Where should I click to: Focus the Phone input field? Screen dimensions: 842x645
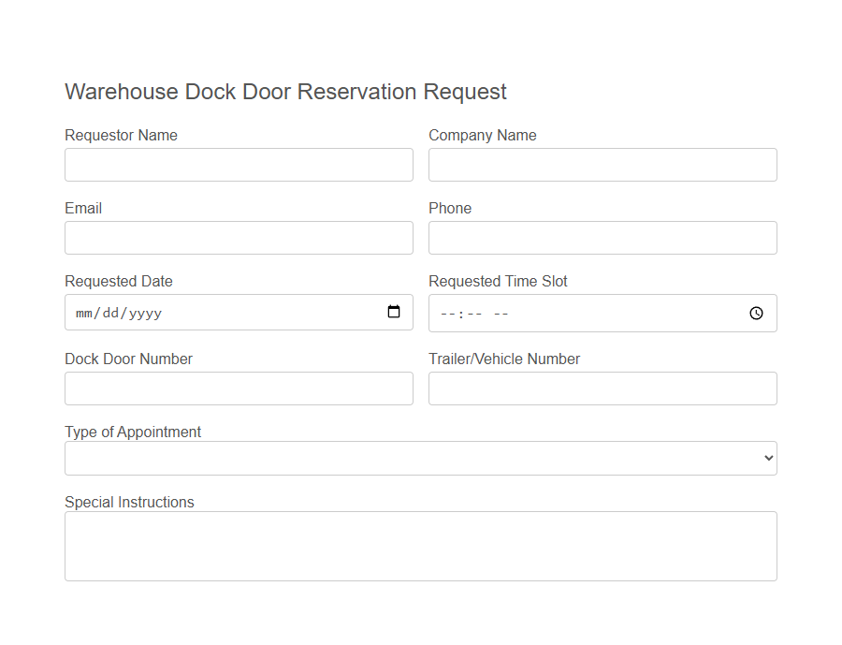[602, 237]
